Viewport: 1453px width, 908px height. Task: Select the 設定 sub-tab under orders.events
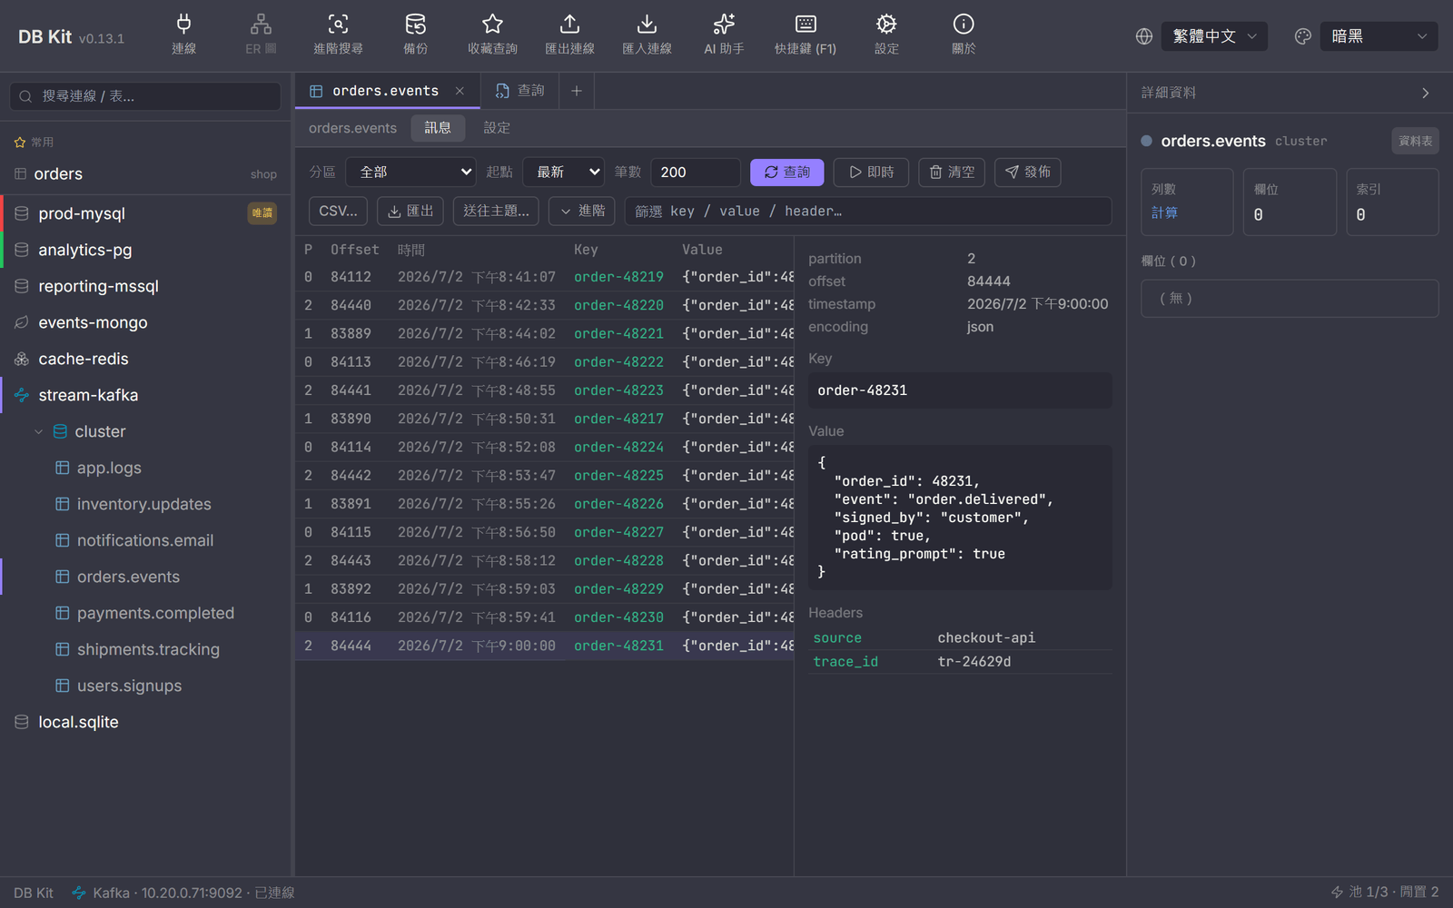(497, 128)
